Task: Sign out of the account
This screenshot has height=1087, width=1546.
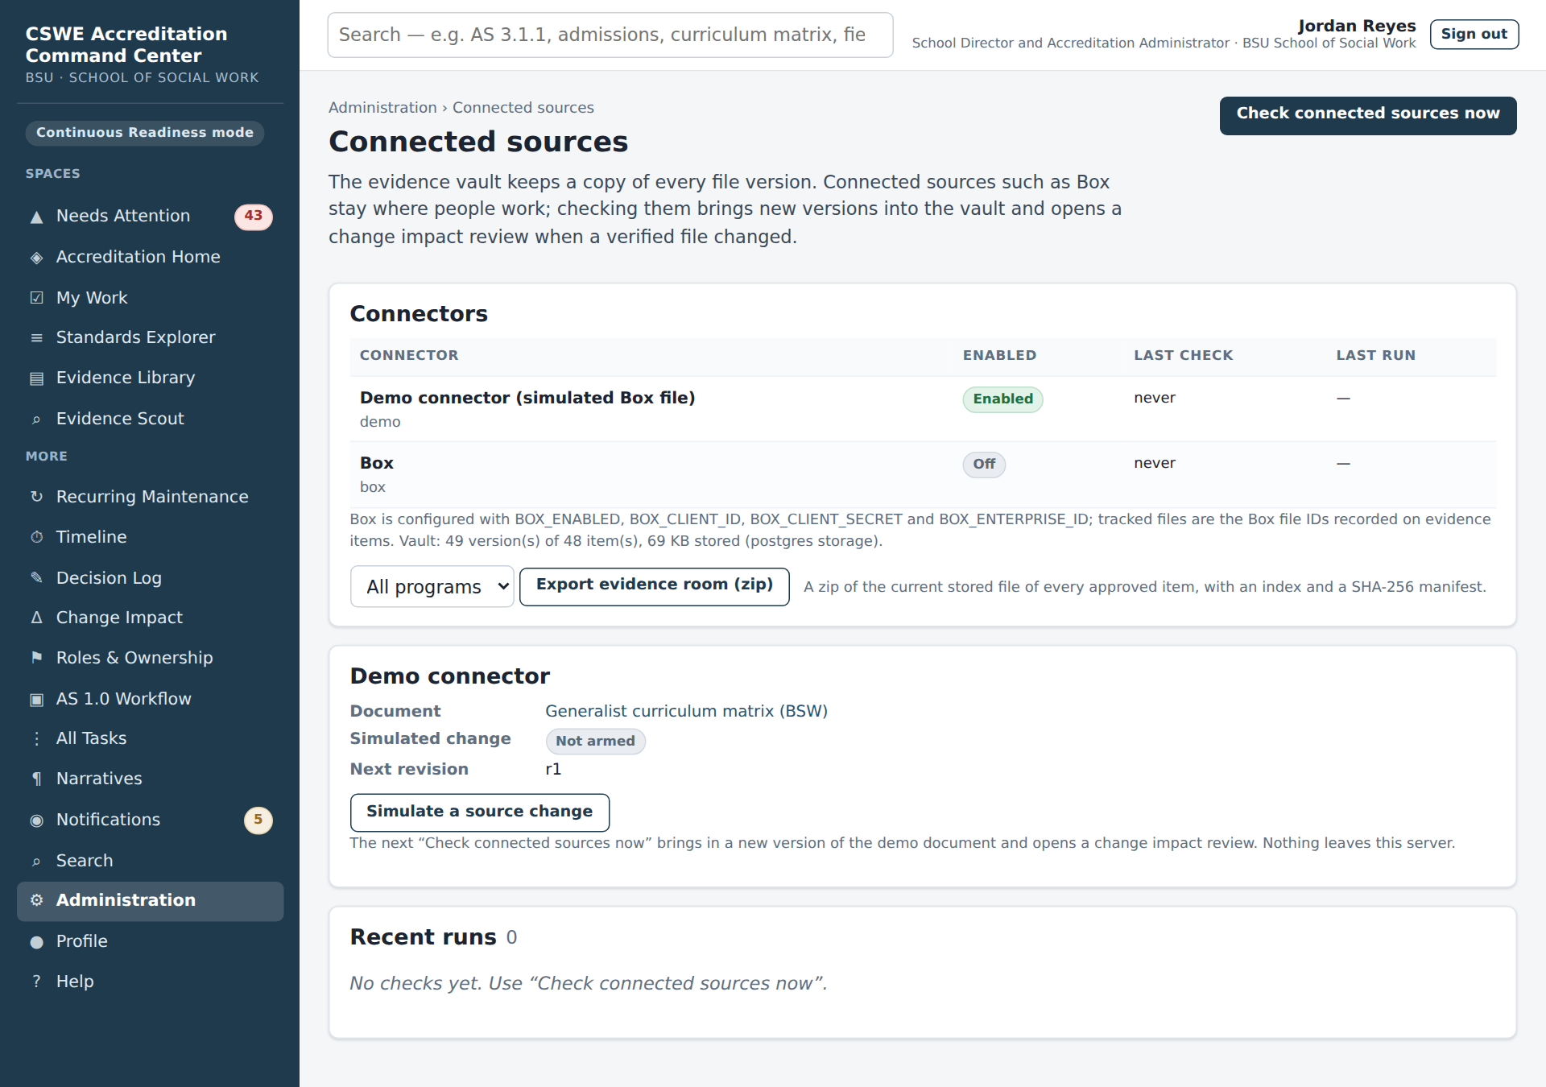Action: pyautogui.click(x=1474, y=35)
